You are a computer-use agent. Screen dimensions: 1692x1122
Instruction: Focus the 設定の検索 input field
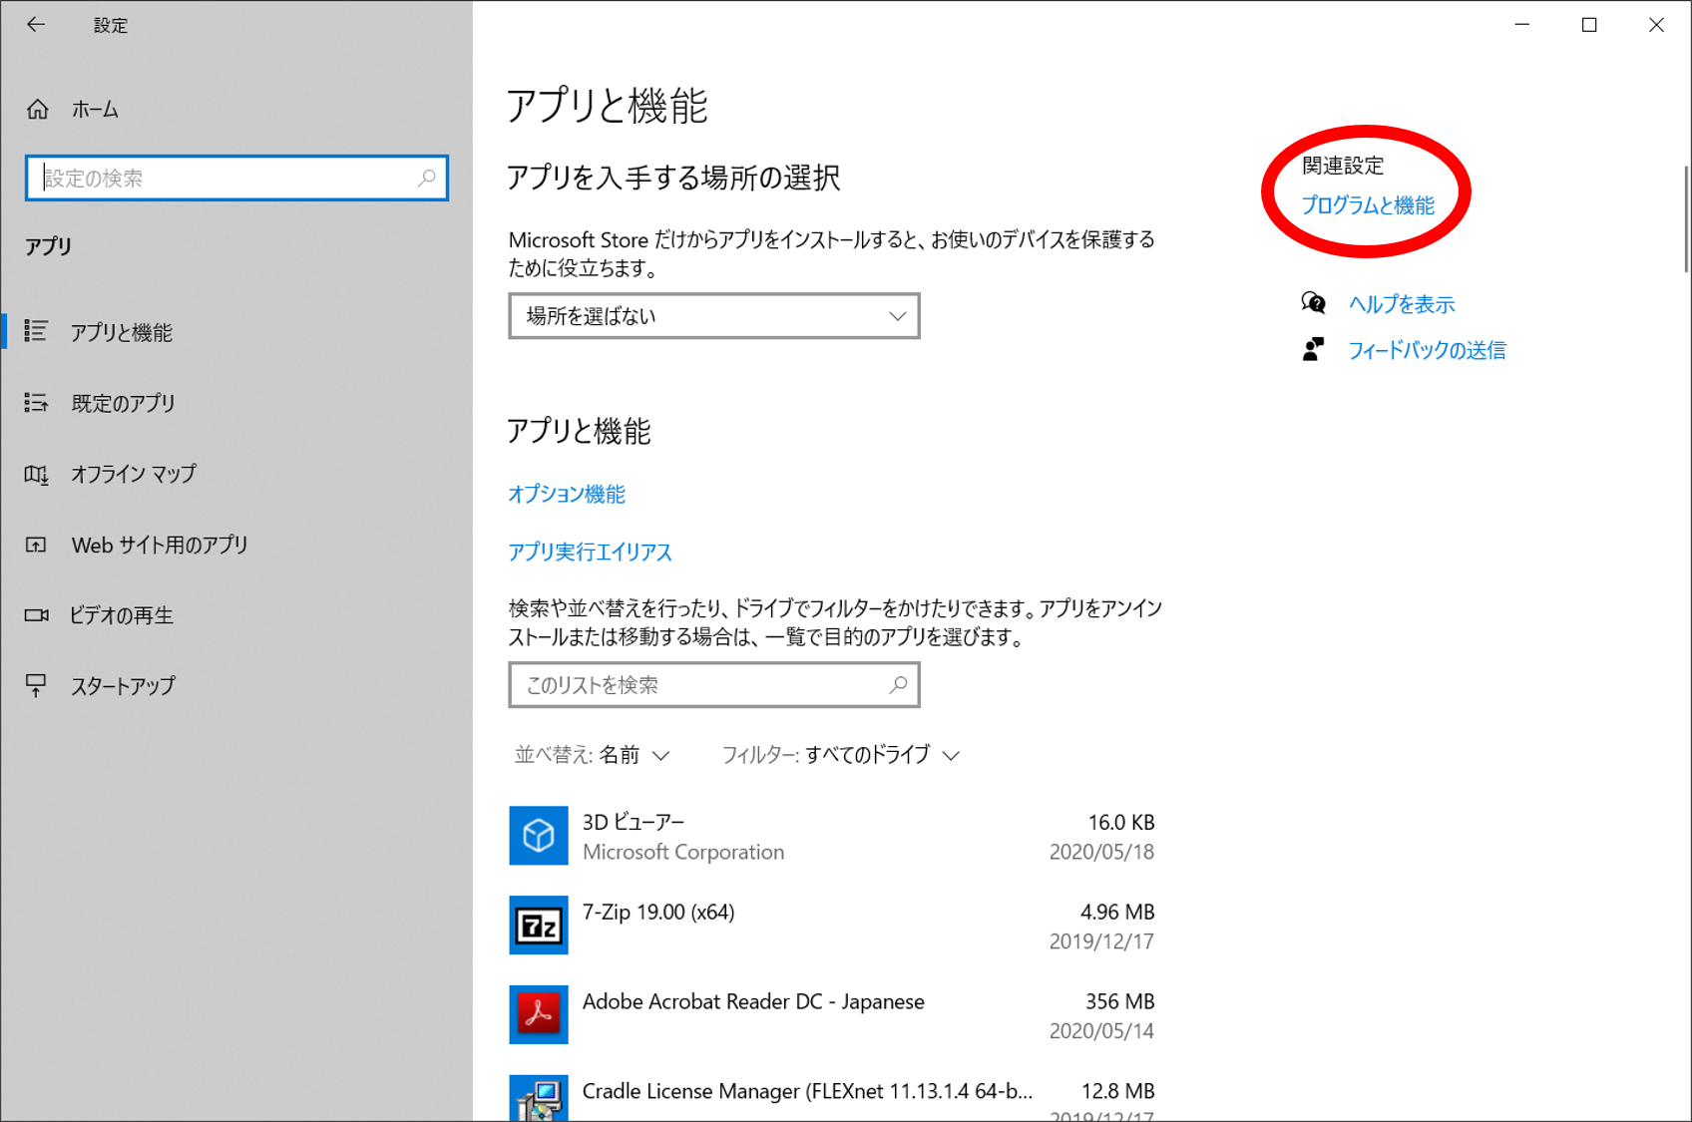click(x=236, y=178)
